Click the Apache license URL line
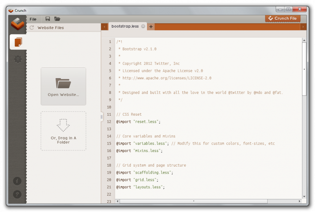Screen dimensions: 315x212 [165, 78]
